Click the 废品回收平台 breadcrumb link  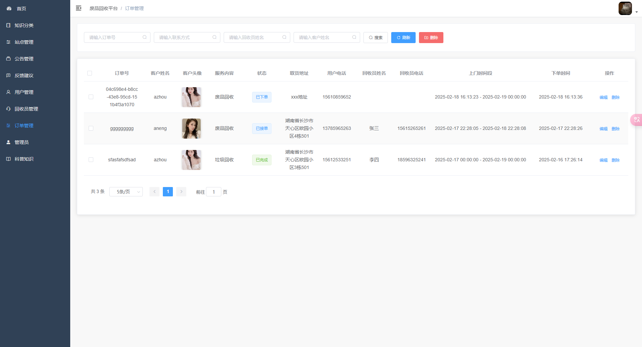(103, 8)
